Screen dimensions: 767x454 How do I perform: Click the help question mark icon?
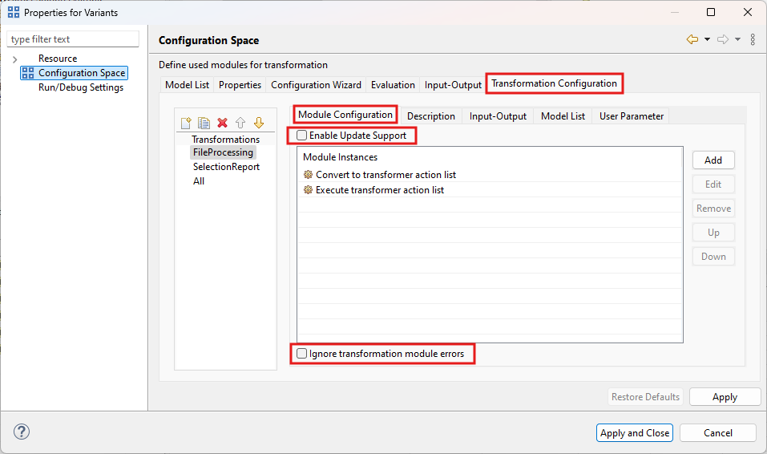[x=22, y=432]
